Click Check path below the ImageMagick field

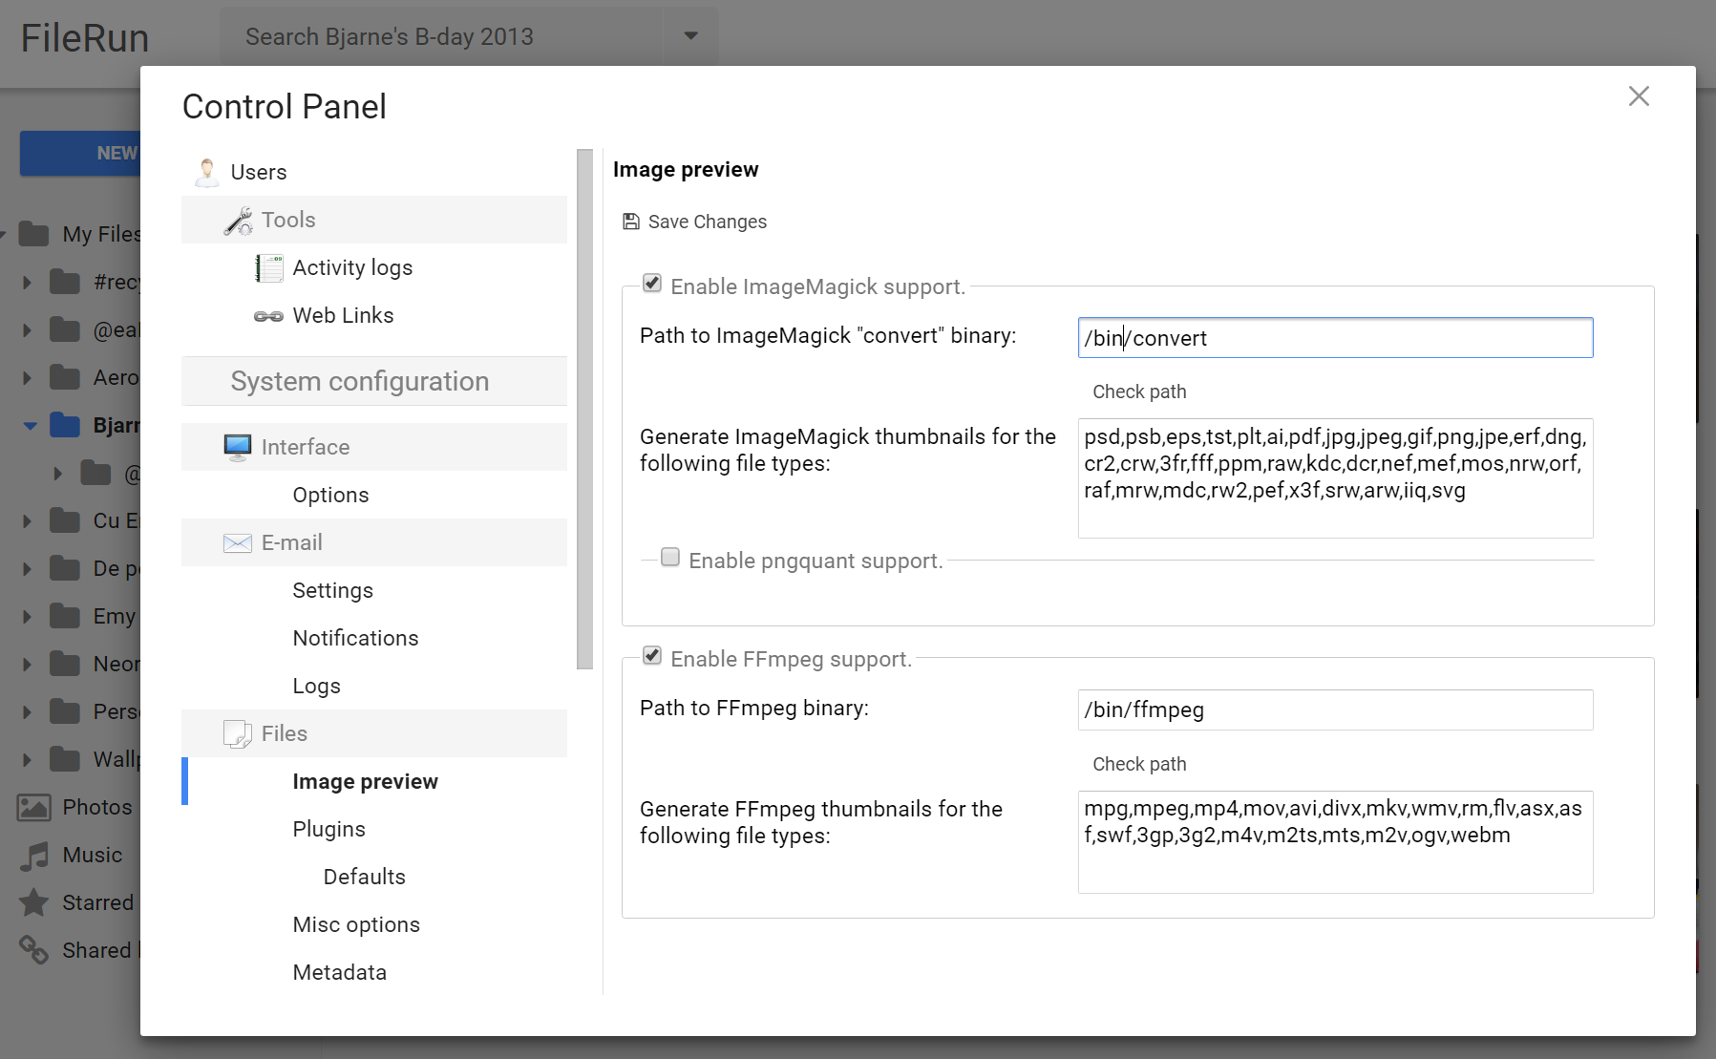click(x=1139, y=392)
